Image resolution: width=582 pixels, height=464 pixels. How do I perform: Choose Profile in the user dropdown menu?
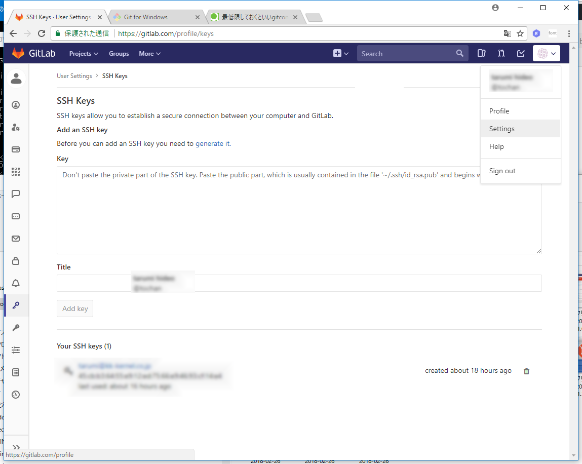(499, 111)
